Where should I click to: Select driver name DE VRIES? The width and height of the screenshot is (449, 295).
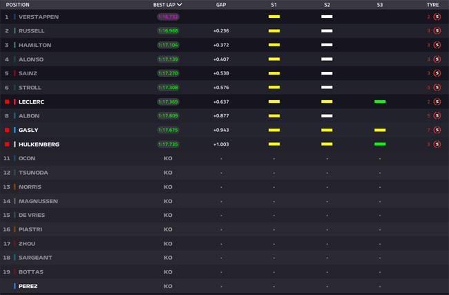point(32,215)
